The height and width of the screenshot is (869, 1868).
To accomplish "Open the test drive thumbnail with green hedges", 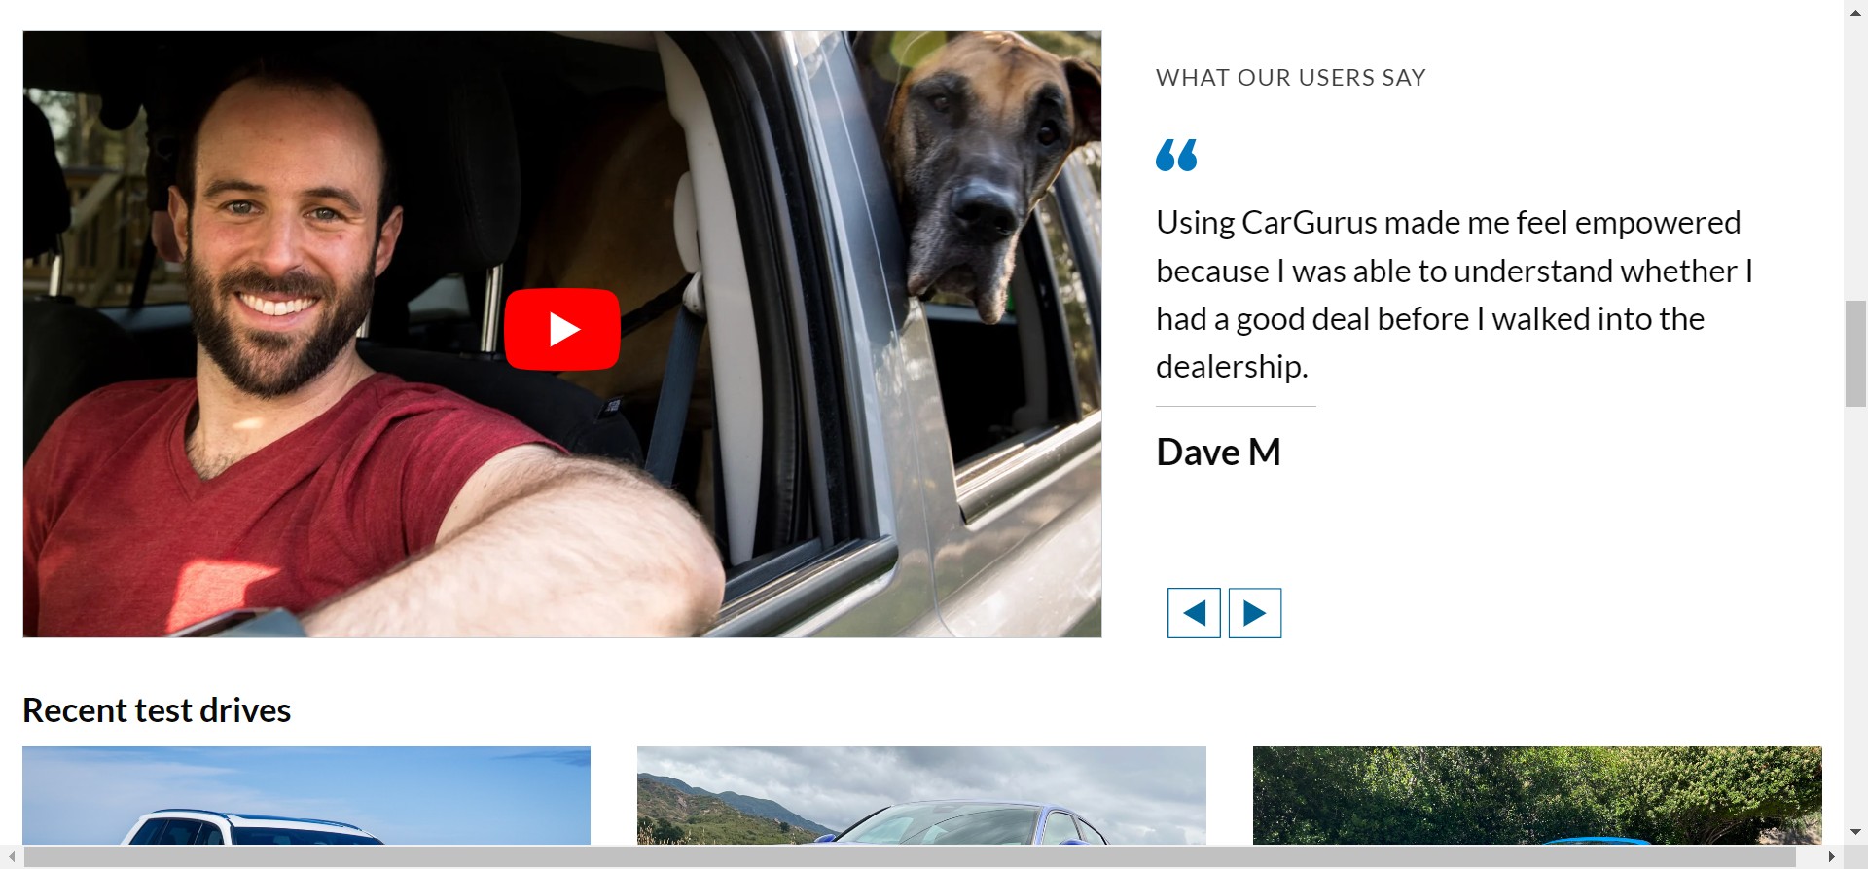I will tap(1537, 795).
